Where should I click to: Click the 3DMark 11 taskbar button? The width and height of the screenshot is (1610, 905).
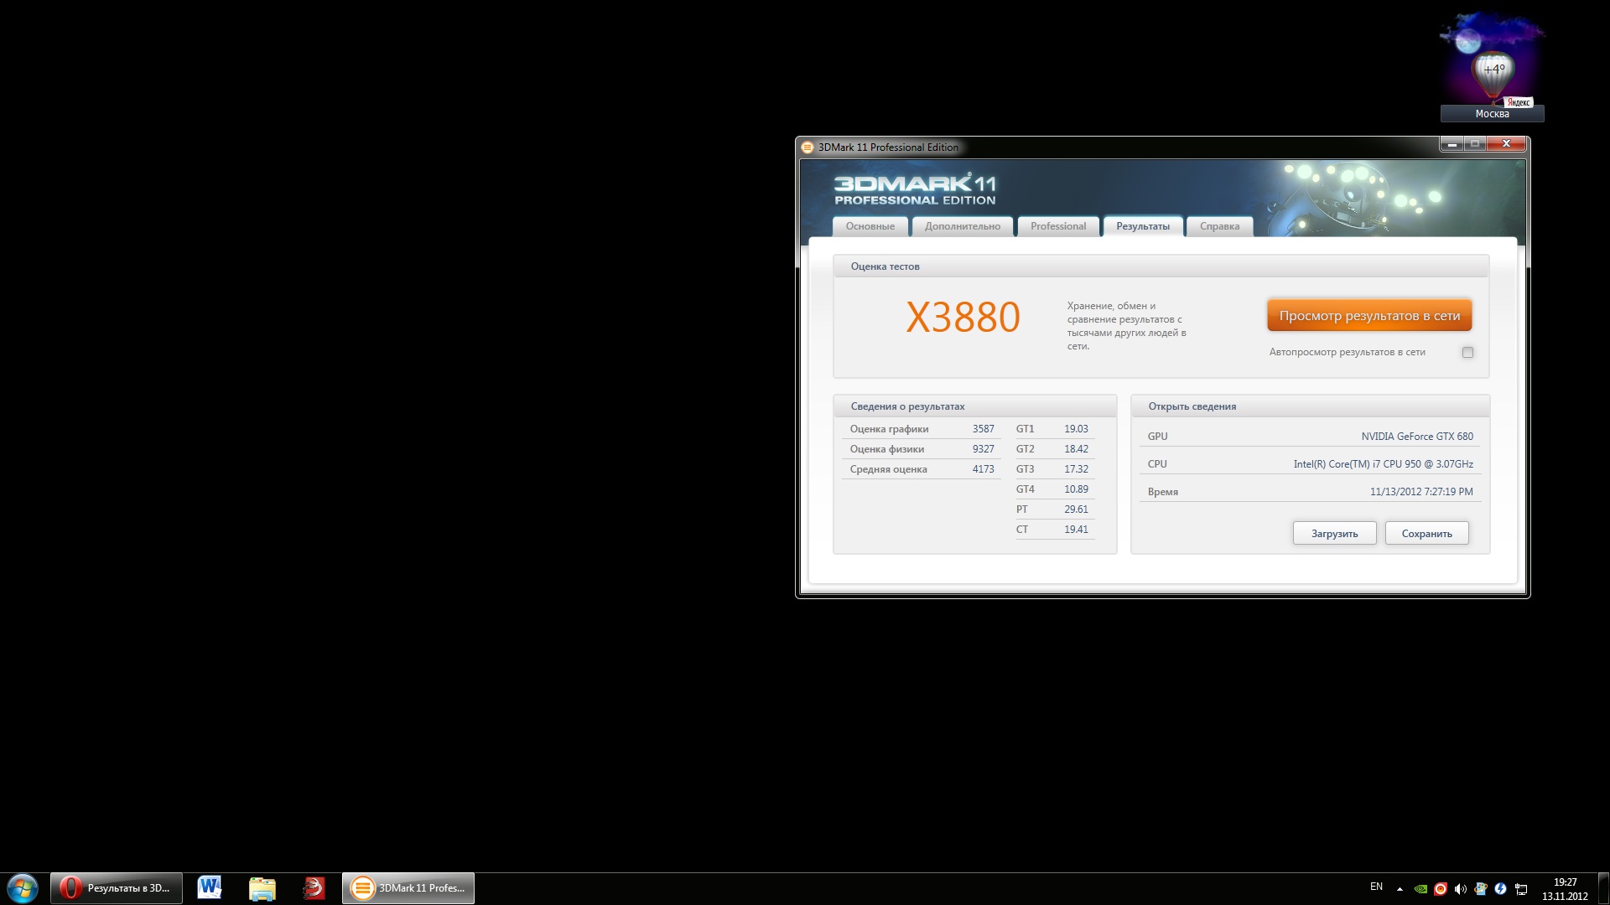408,888
